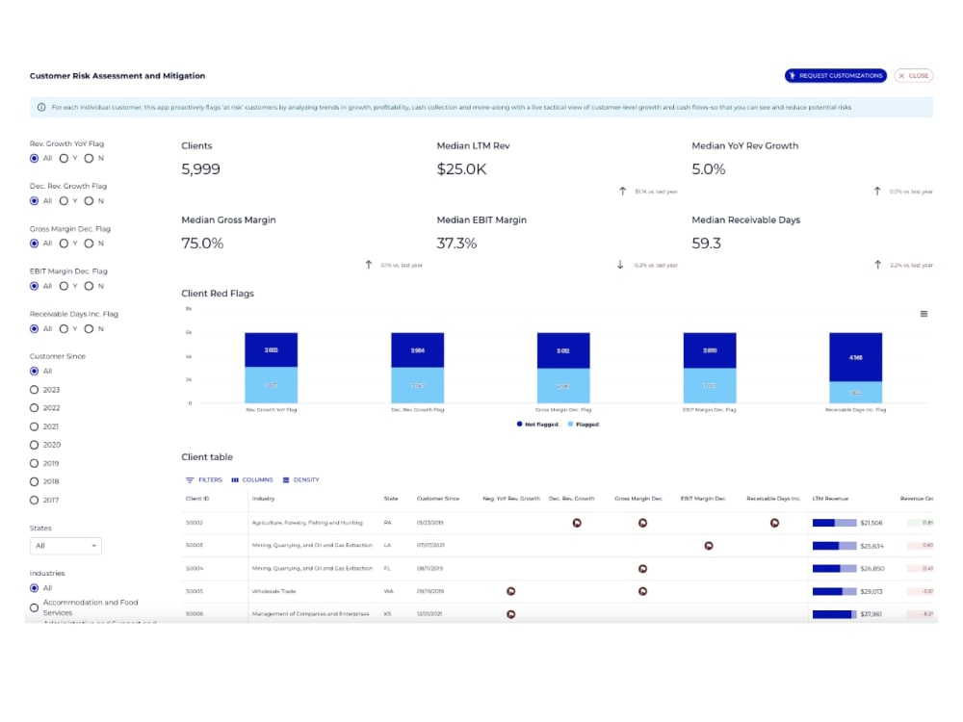Open the States dropdown

click(x=65, y=545)
